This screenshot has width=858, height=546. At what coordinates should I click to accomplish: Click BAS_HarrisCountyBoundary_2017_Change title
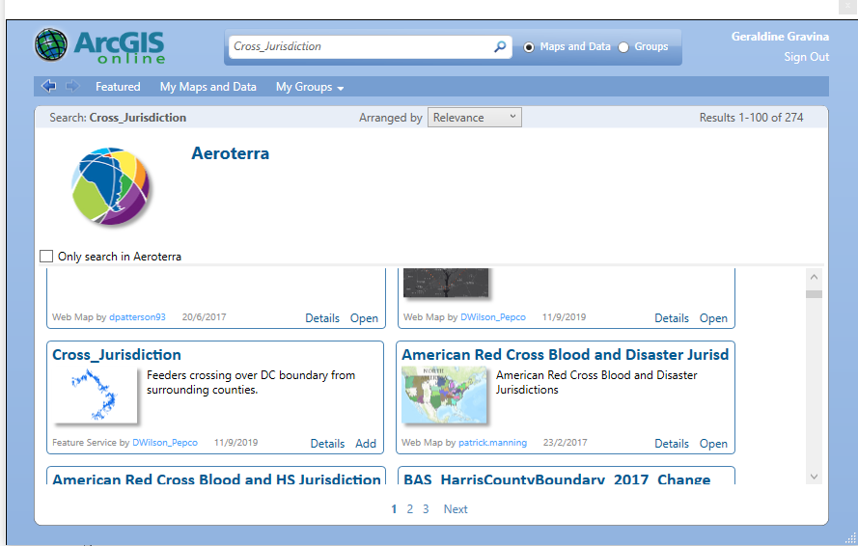point(557,478)
